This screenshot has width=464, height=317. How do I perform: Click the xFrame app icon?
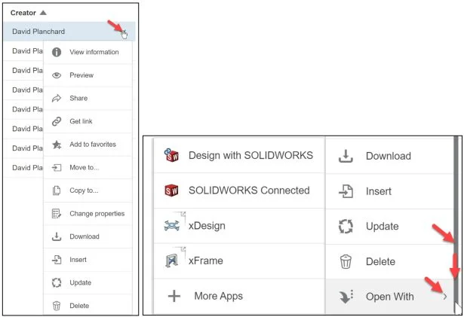click(x=171, y=261)
